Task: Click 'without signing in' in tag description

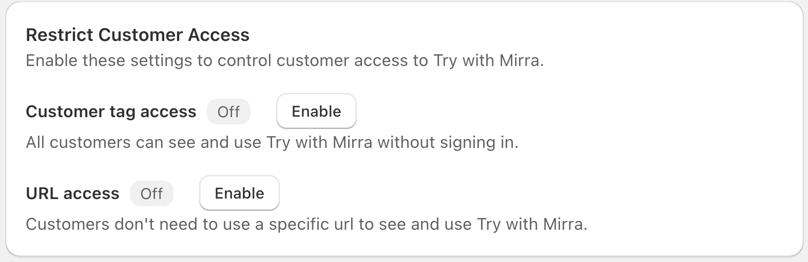Action: [x=448, y=142]
